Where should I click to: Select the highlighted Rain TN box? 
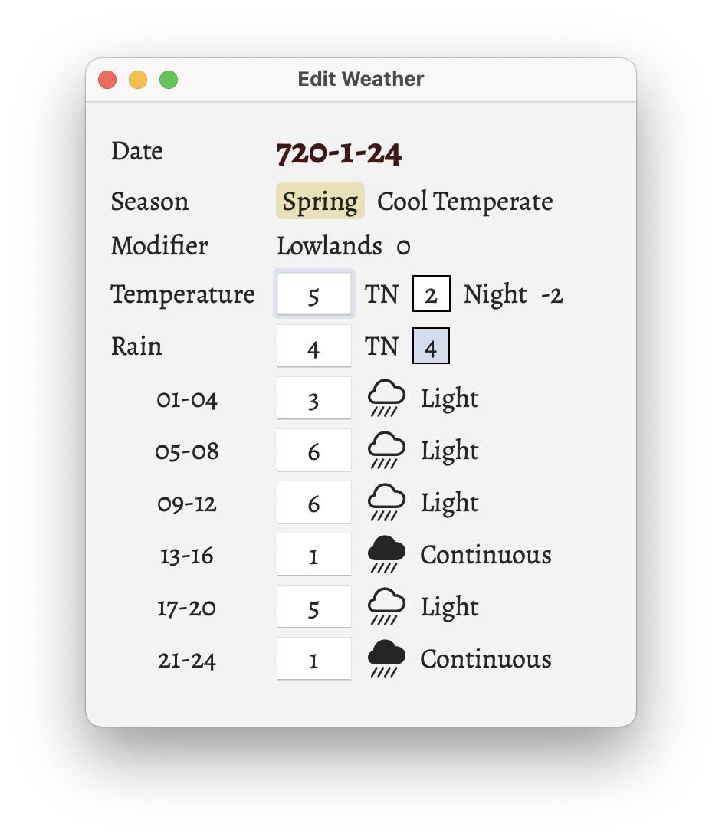[x=431, y=346]
